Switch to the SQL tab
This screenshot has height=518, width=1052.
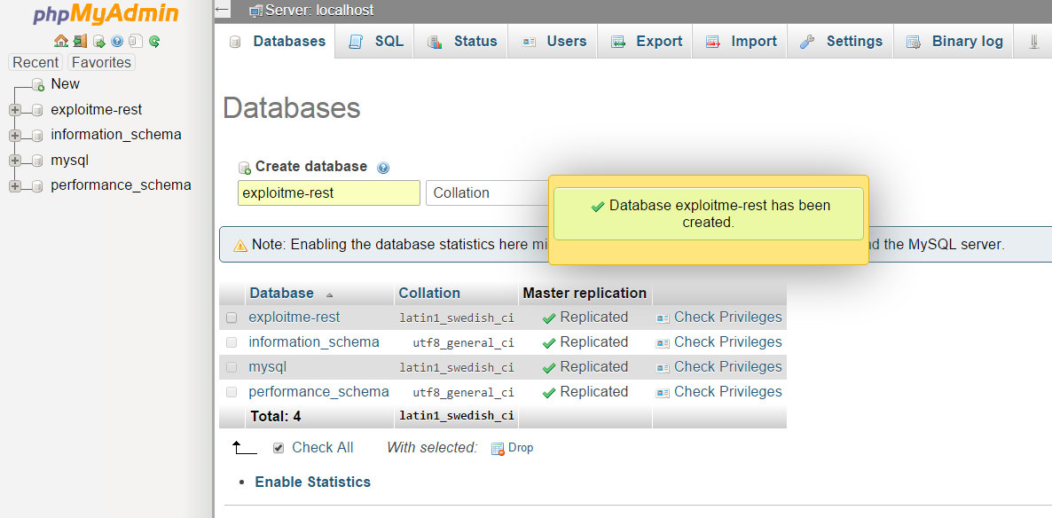(375, 41)
